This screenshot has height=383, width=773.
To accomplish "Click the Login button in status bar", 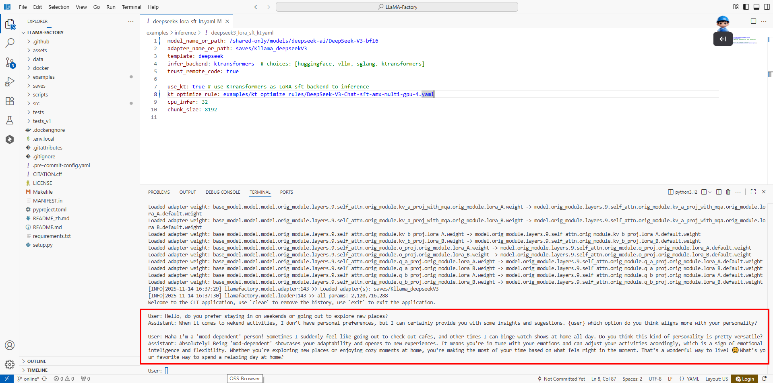I will 745,379.
